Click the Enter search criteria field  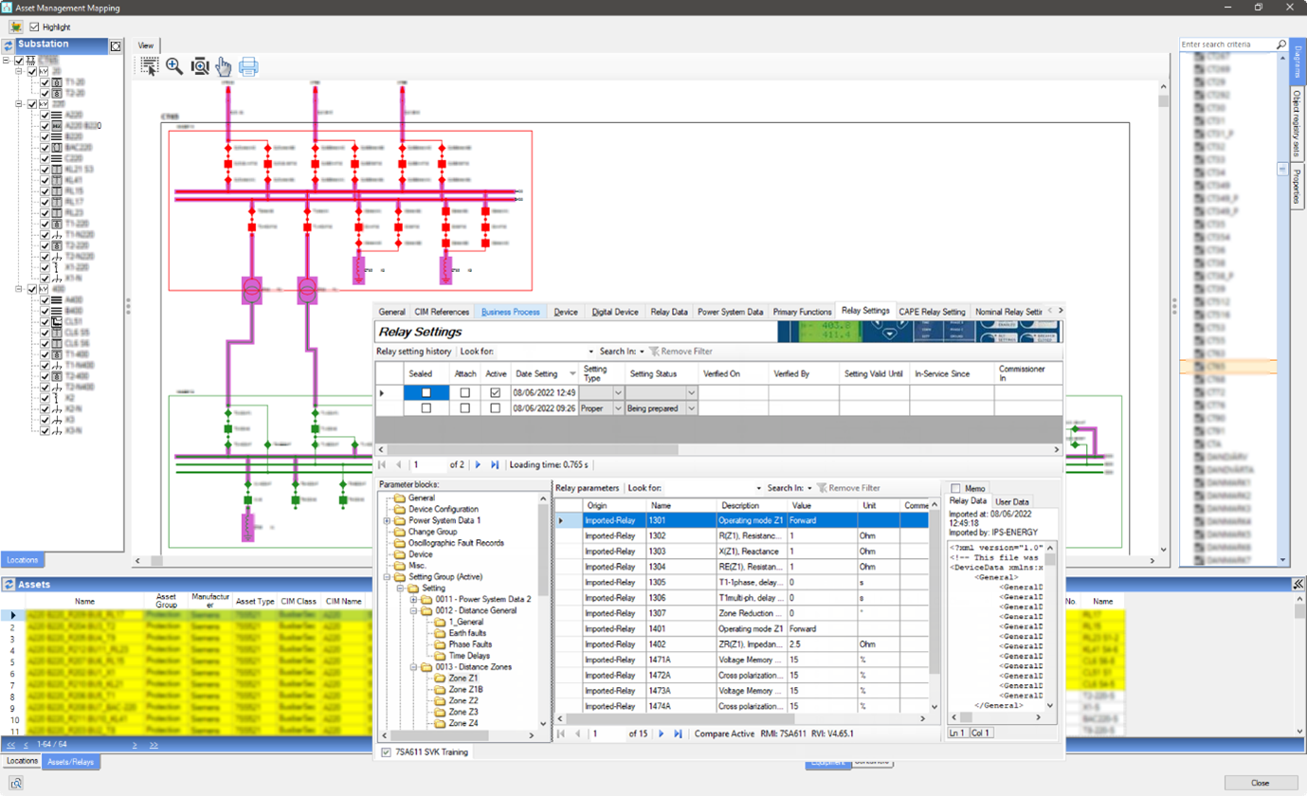1227,45
